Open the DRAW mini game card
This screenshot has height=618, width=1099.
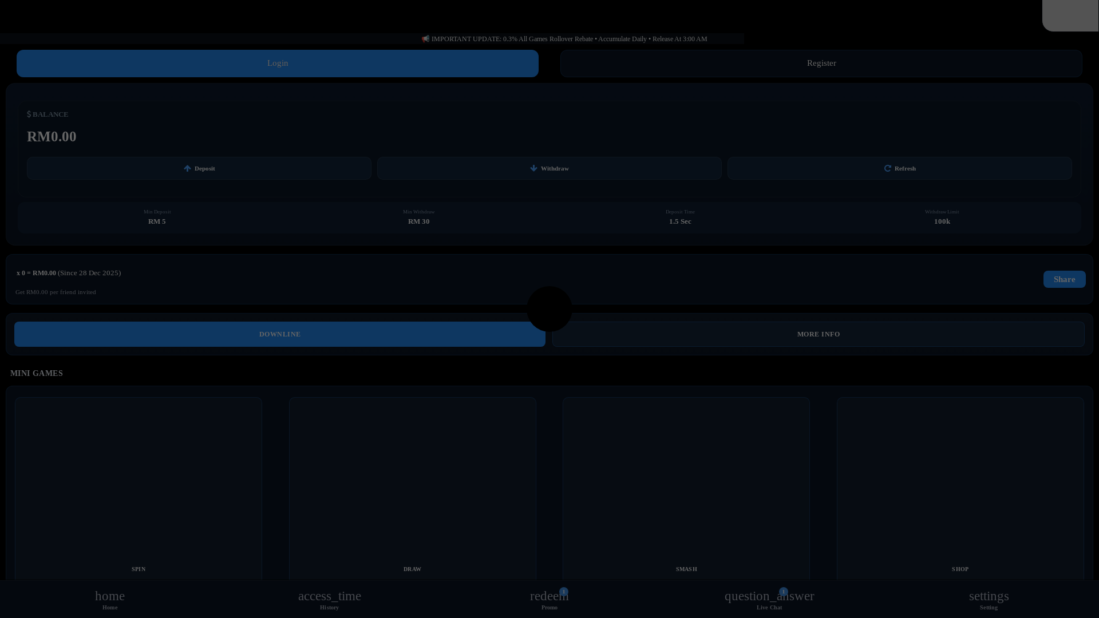coord(413,489)
